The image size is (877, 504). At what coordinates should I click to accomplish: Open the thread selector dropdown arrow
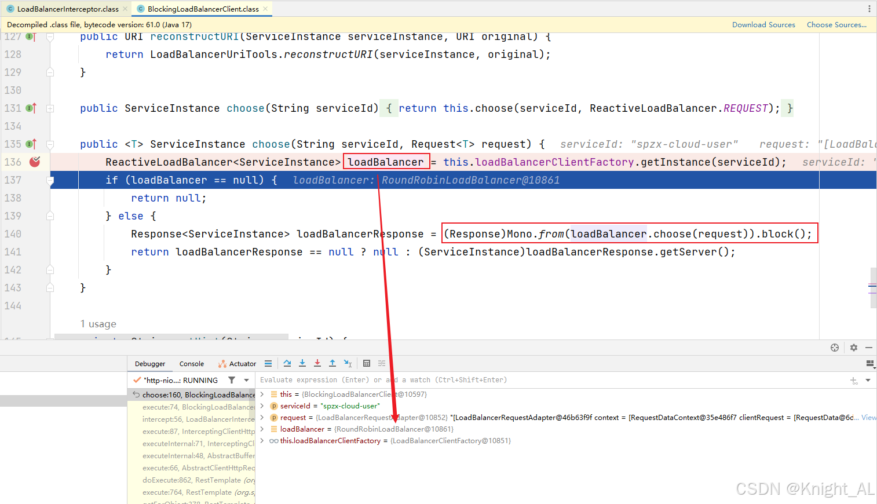point(247,380)
